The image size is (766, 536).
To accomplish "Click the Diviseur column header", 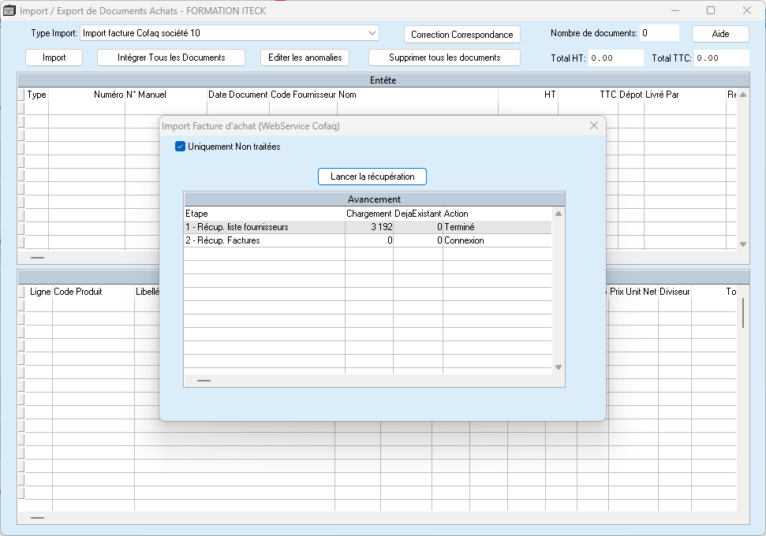I will [x=674, y=292].
